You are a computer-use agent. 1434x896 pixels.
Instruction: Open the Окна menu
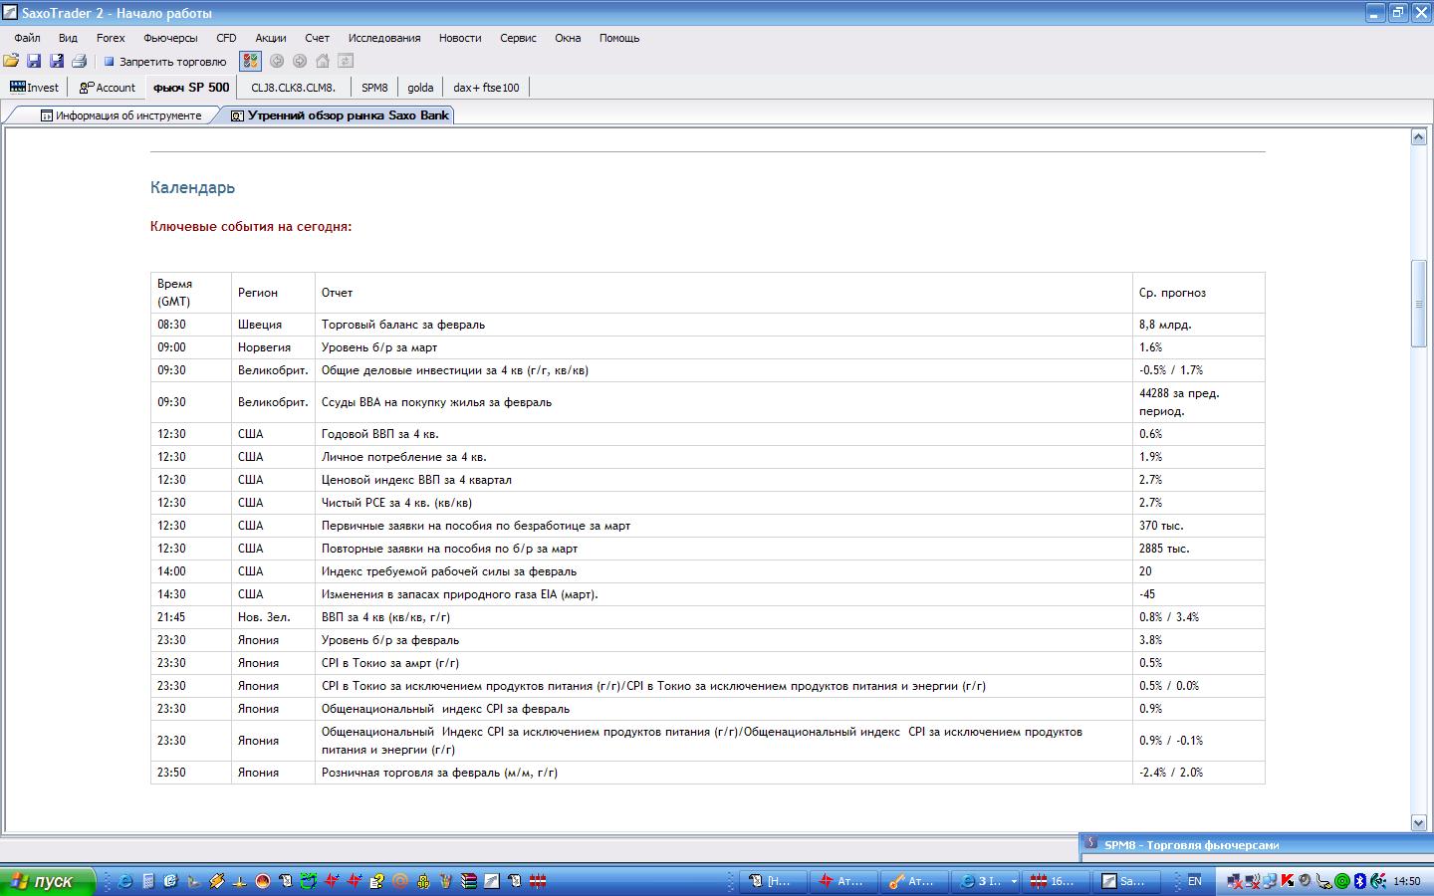(x=568, y=38)
